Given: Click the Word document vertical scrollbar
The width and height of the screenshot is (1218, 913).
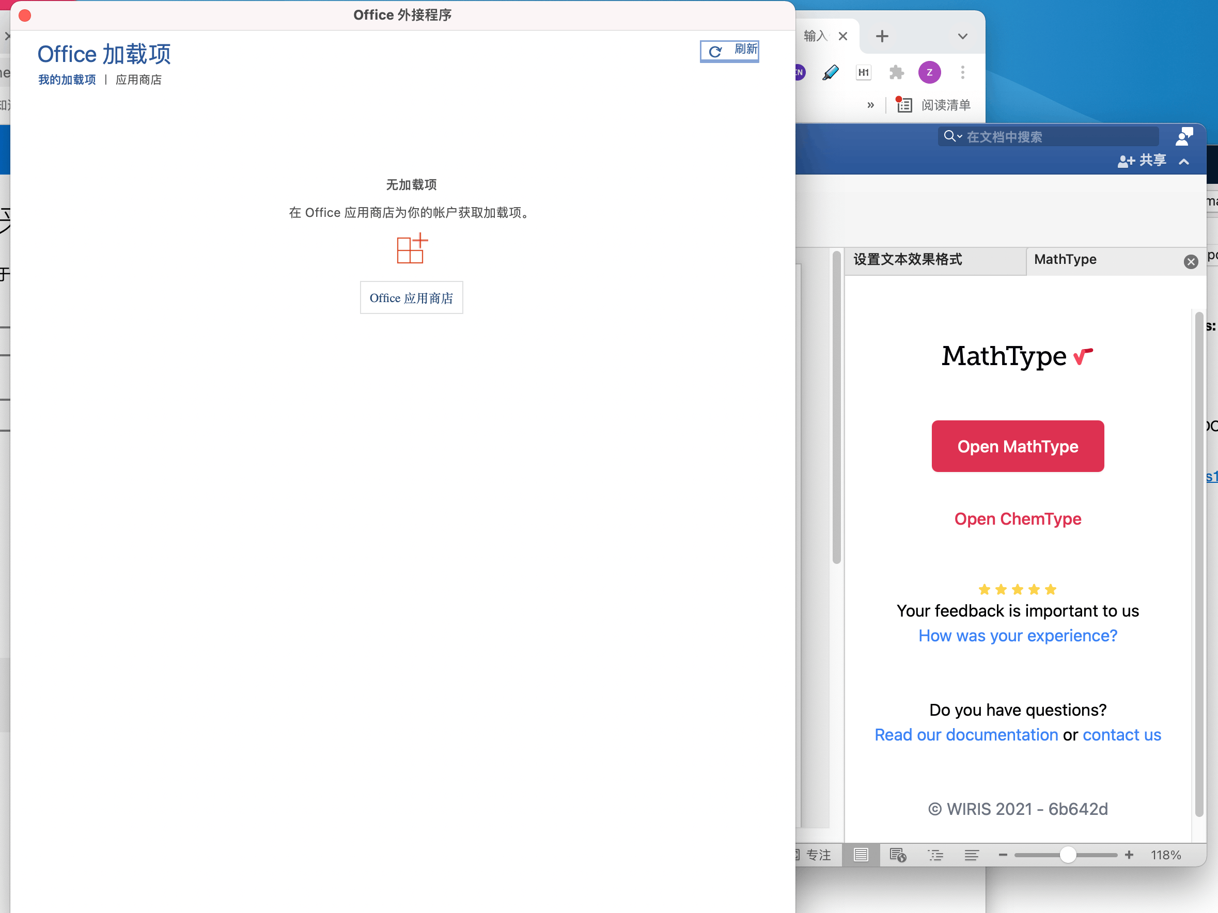Looking at the screenshot, I should click(836, 407).
